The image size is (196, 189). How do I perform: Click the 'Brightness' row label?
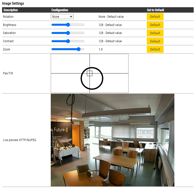(x=10, y=25)
